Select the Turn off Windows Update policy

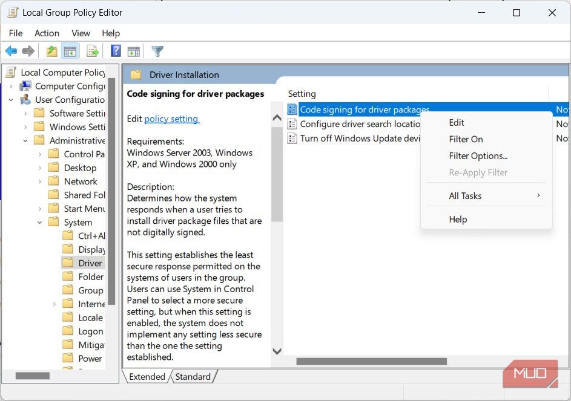pos(360,139)
